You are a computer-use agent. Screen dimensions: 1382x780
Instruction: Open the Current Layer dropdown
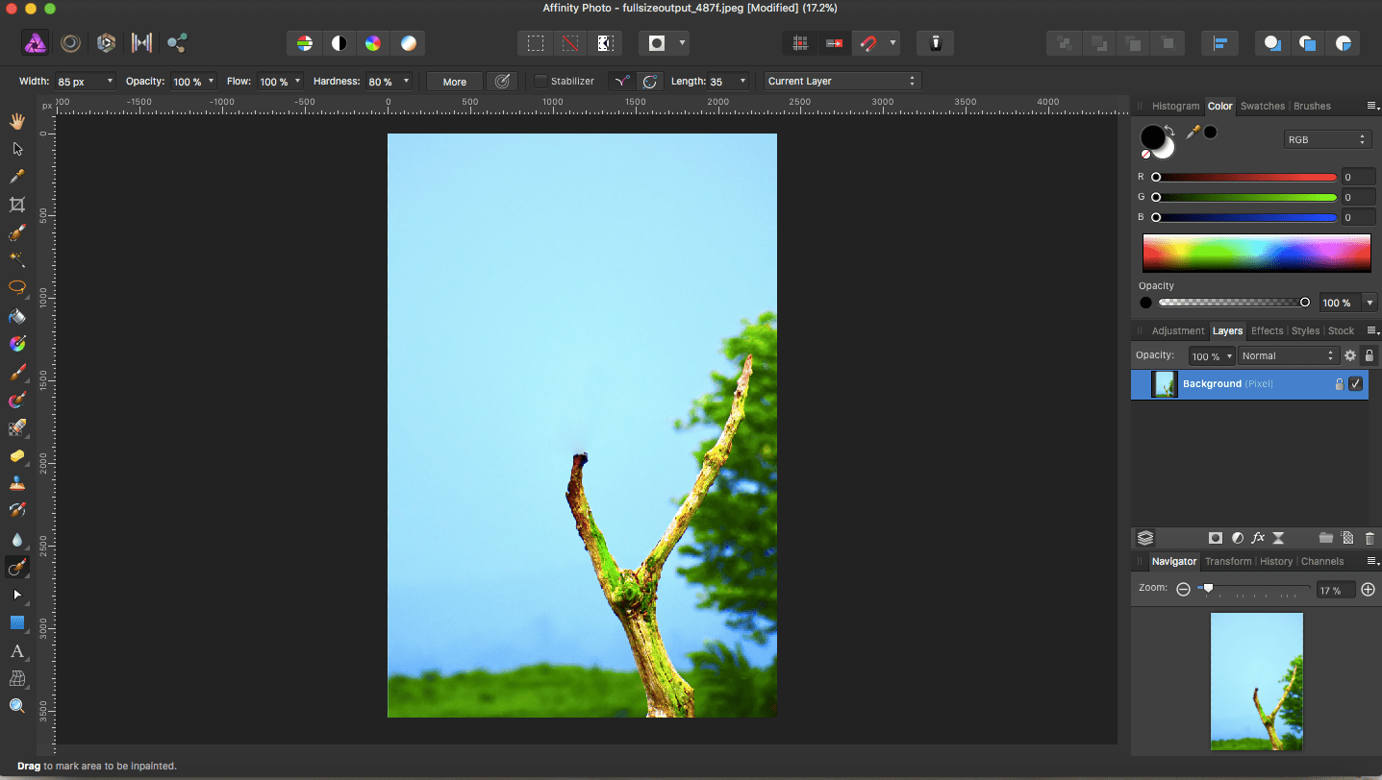[842, 82]
